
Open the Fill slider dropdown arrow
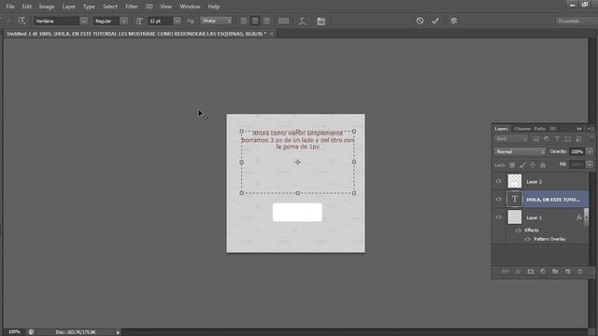point(590,164)
